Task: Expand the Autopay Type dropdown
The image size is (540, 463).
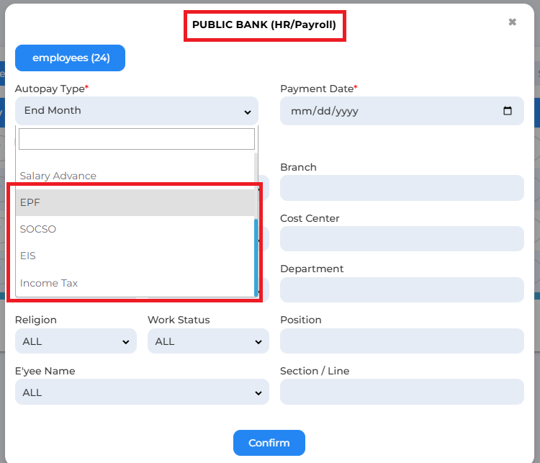Action: tap(137, 111)
